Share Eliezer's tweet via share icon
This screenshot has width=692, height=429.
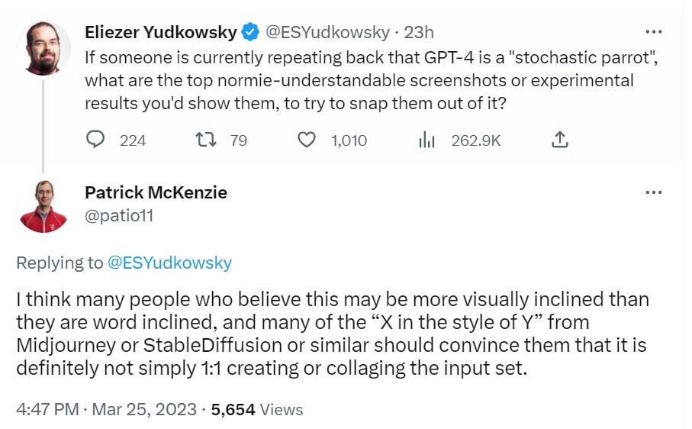click(x=558, y=140)
